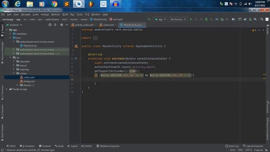Start debugging with the green bug icon
Viewport: 270px width, 152px height.
pyautogui.click(x=206, y=19)
